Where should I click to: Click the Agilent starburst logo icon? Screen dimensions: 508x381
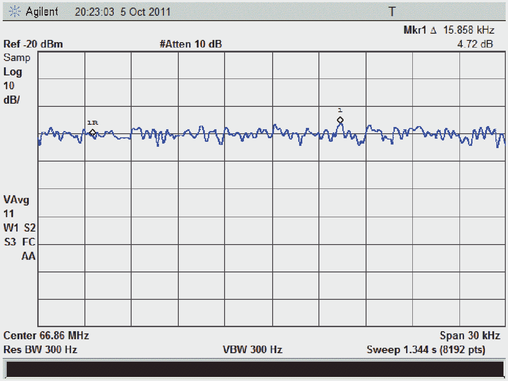click(x=14, y=12)
